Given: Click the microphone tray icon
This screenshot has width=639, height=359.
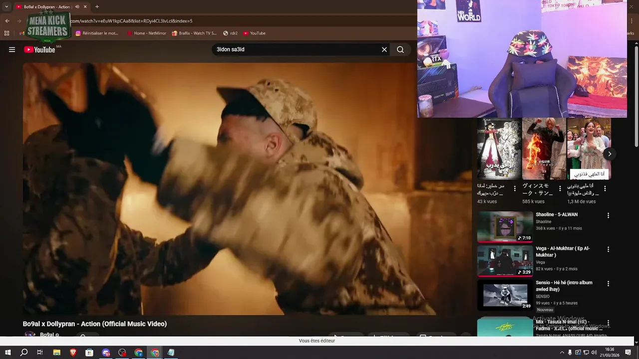Looking at the screenshot, I should point(570,353).
